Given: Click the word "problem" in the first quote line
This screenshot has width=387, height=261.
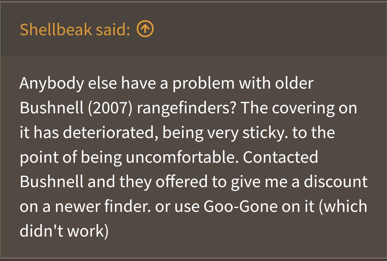Looking at the screenshot, I should 203,83.
